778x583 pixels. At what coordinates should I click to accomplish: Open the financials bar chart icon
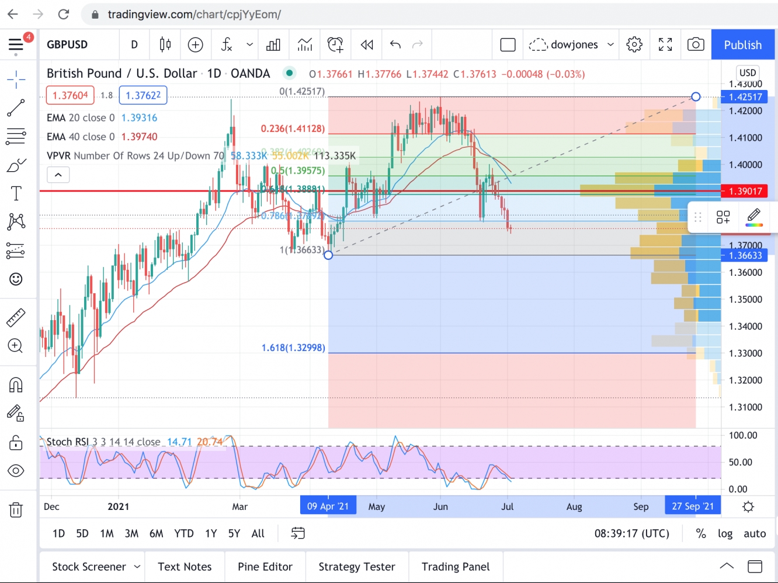(x=273, y=44)
